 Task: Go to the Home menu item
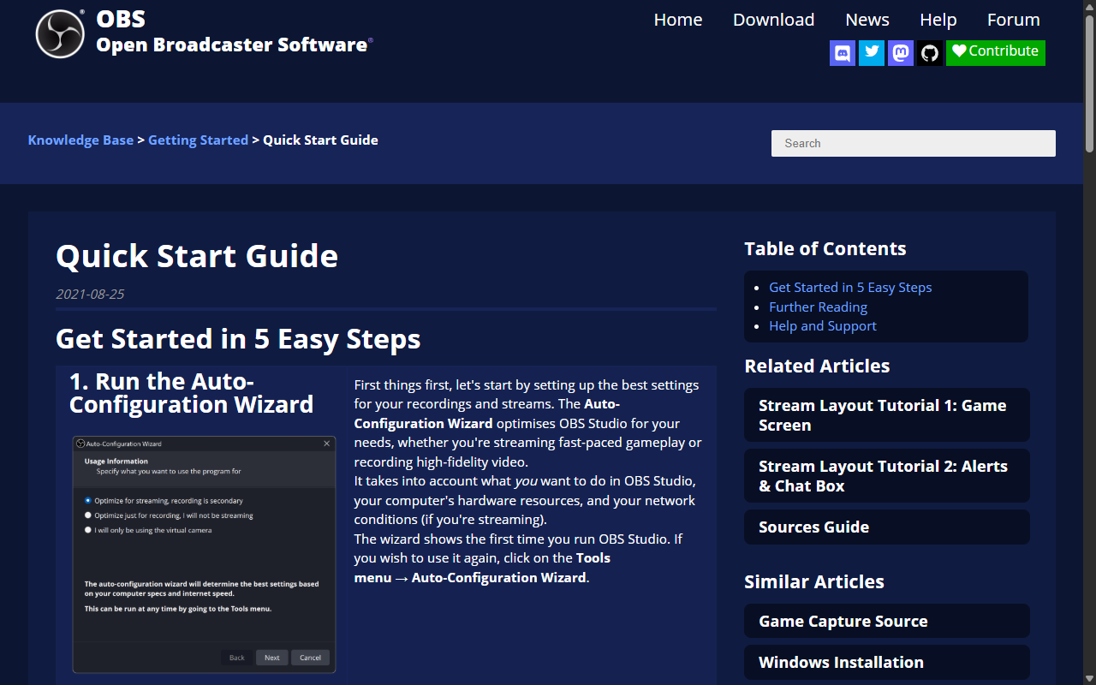(x=678, y=20)
